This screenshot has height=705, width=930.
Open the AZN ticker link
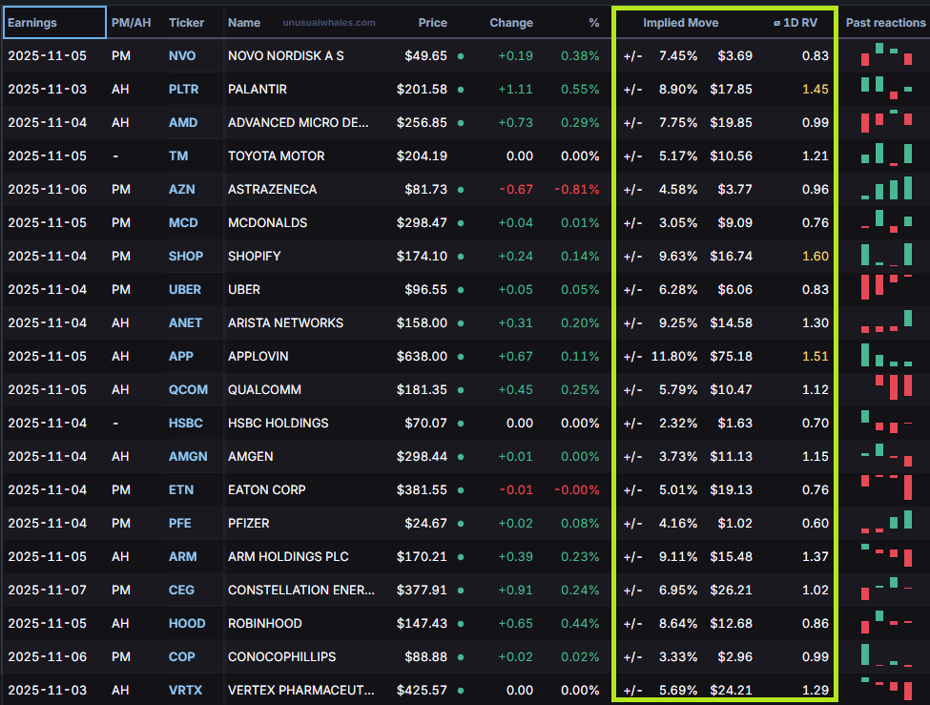(181, 189)
